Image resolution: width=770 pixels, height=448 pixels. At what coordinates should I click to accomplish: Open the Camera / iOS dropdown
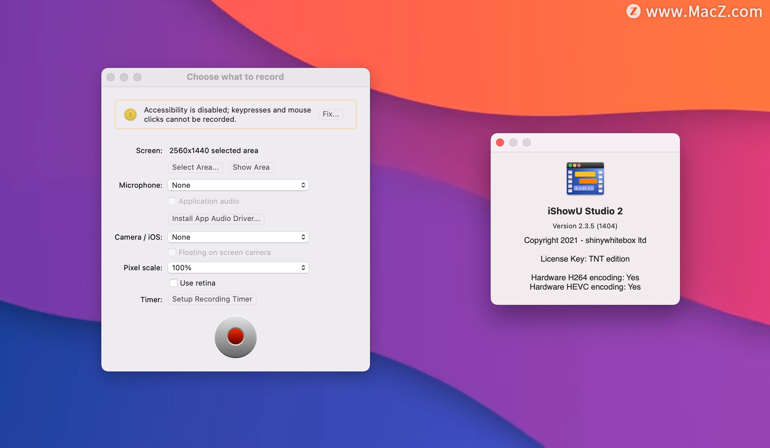point(238,237)
